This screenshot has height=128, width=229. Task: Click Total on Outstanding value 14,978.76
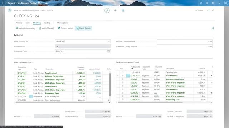pos(199,111)
